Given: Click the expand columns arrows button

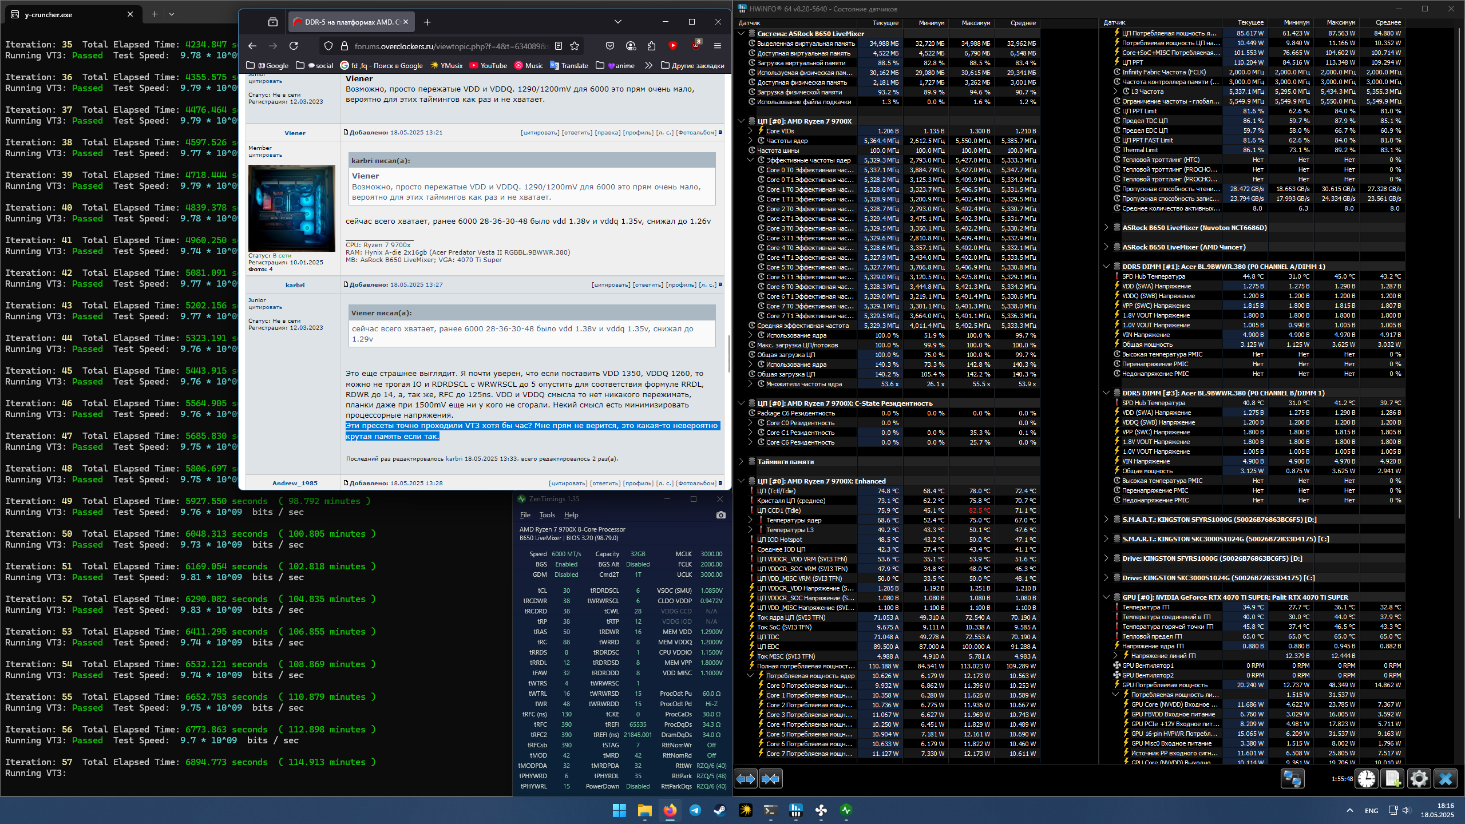Looking at the screenshot, I should [746, 779].
